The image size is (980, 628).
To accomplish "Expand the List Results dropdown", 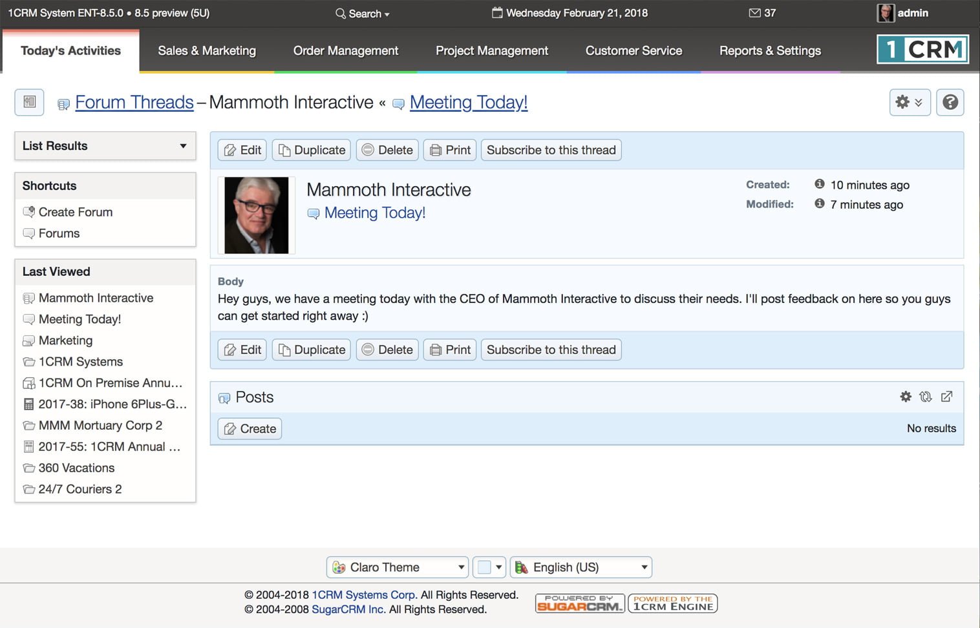I will pos(105,146).
